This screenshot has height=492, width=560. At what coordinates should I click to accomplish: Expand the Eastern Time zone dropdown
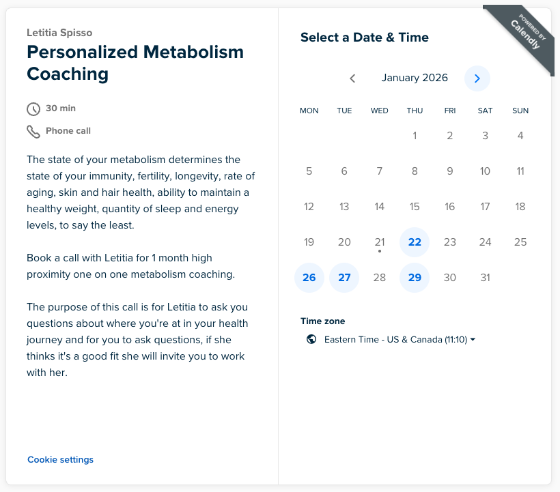click(400, 339)
